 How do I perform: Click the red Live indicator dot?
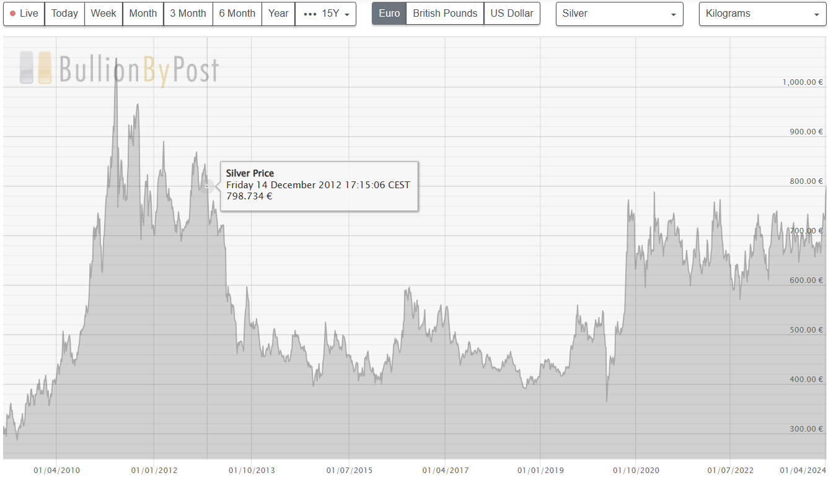[x=13, y=14]
